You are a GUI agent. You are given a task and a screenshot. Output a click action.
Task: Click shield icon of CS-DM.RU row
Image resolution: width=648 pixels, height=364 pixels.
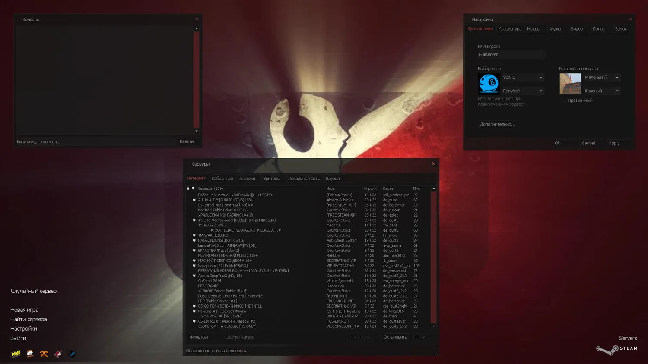pos(194,321)
